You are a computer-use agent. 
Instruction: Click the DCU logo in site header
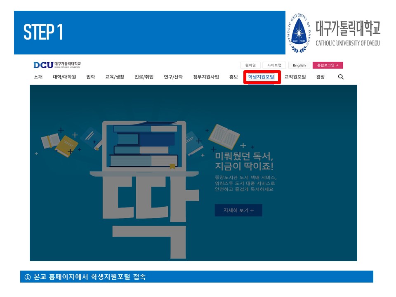tap(57, 65)
